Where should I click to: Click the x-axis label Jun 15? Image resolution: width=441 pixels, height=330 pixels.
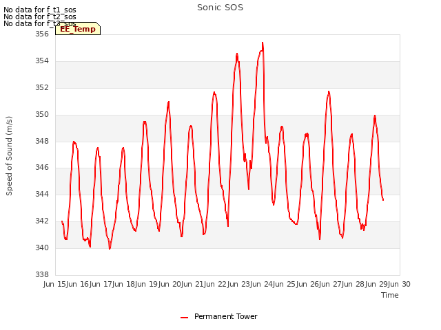(55, 284)
